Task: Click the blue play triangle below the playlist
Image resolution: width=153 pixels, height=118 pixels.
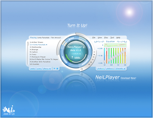Action: pos(54,69)
